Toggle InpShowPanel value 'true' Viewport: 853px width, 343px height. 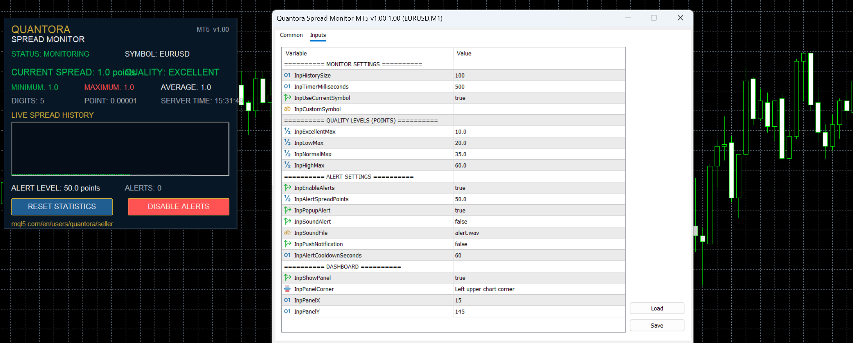(539, 278)
